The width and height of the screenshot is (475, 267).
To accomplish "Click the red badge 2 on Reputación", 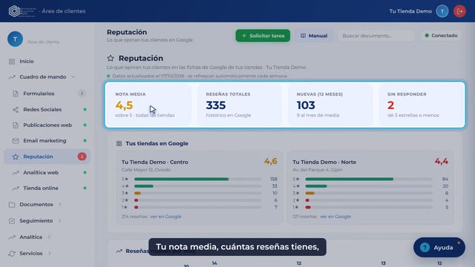I will click(82, 156).
